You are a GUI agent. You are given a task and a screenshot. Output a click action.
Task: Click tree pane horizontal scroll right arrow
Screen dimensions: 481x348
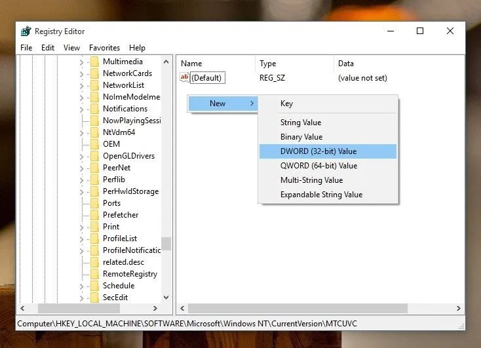click(x=155, y=308)
